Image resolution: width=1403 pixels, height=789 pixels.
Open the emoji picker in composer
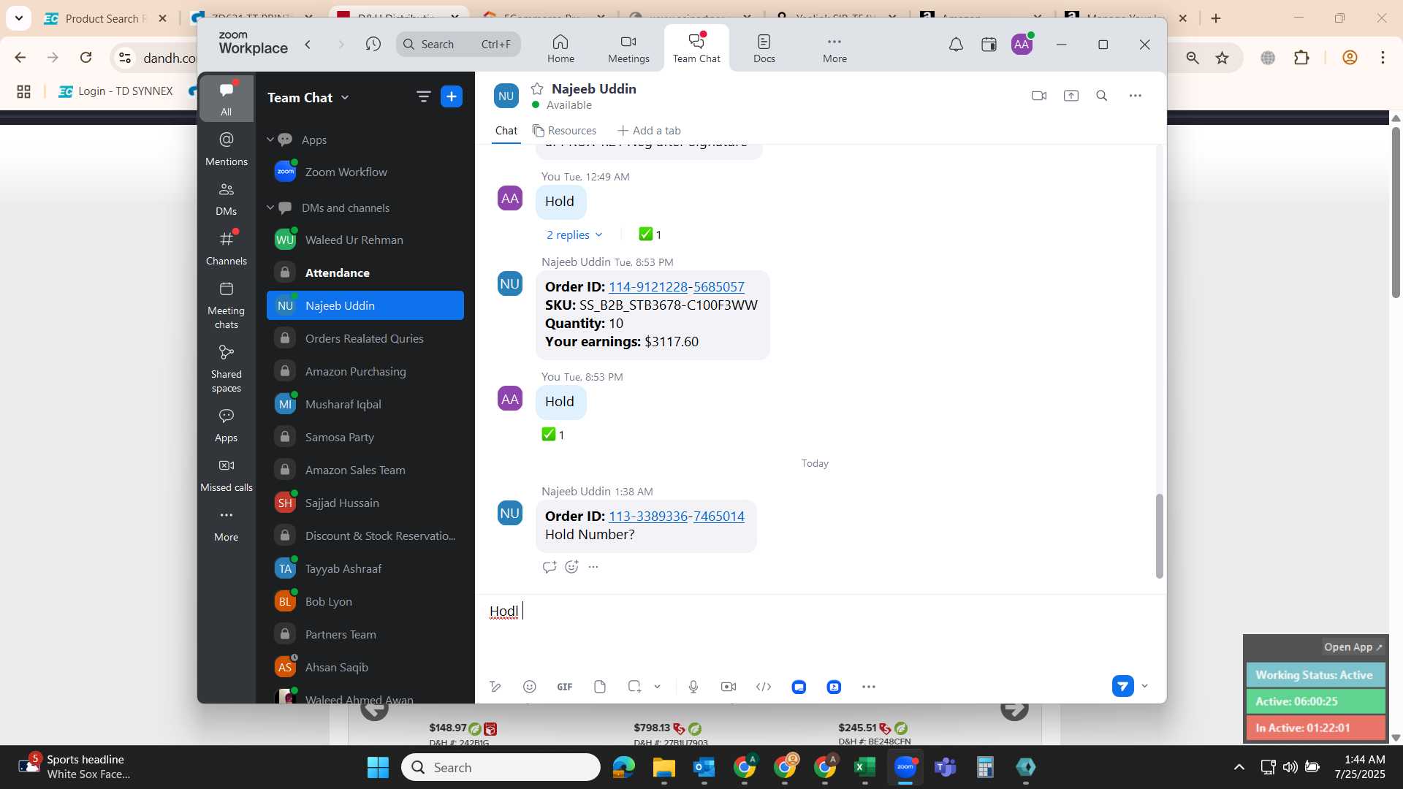(x=530, y=687)
